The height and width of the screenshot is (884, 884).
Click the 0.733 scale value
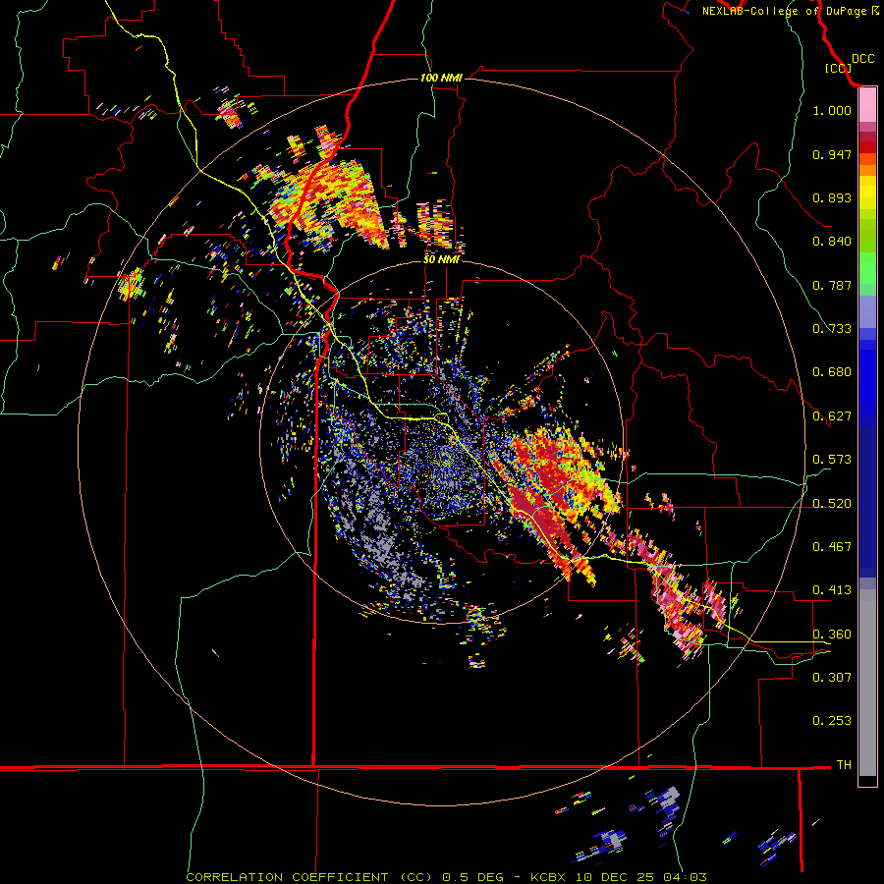click(832, 329)
